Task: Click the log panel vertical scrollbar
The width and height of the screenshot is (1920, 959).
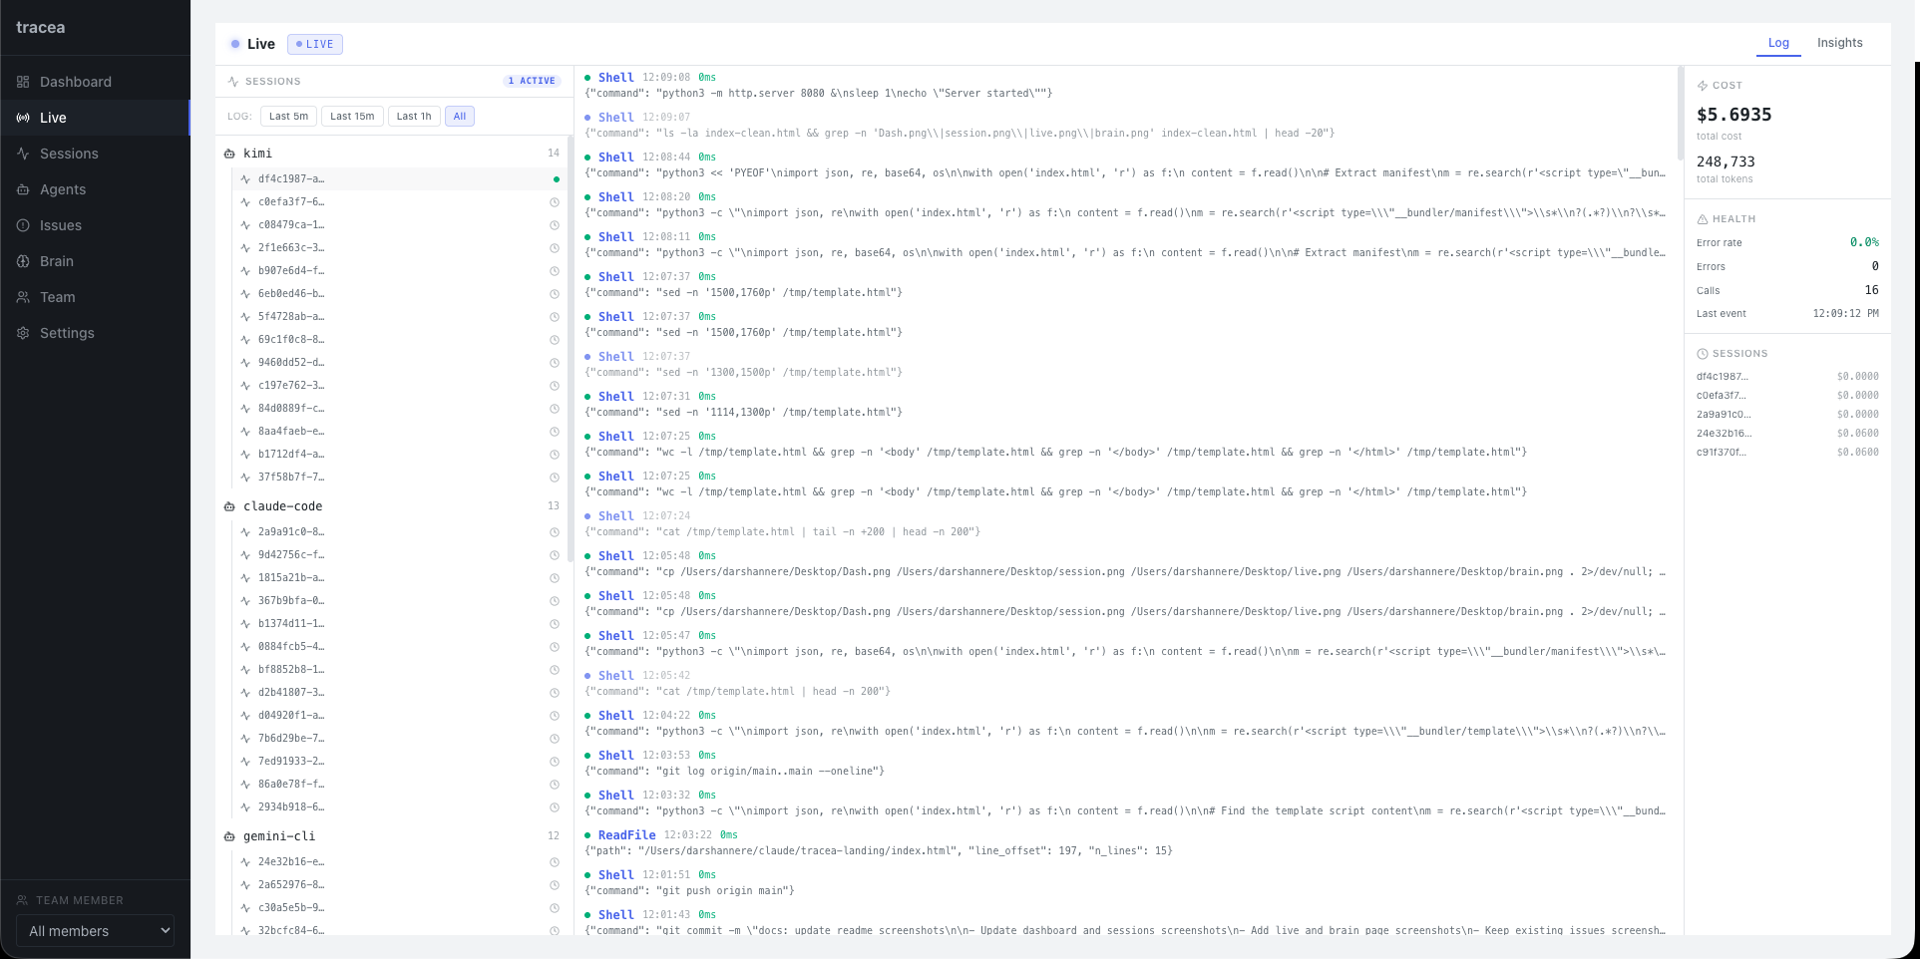Action: tap(1680, 115)
